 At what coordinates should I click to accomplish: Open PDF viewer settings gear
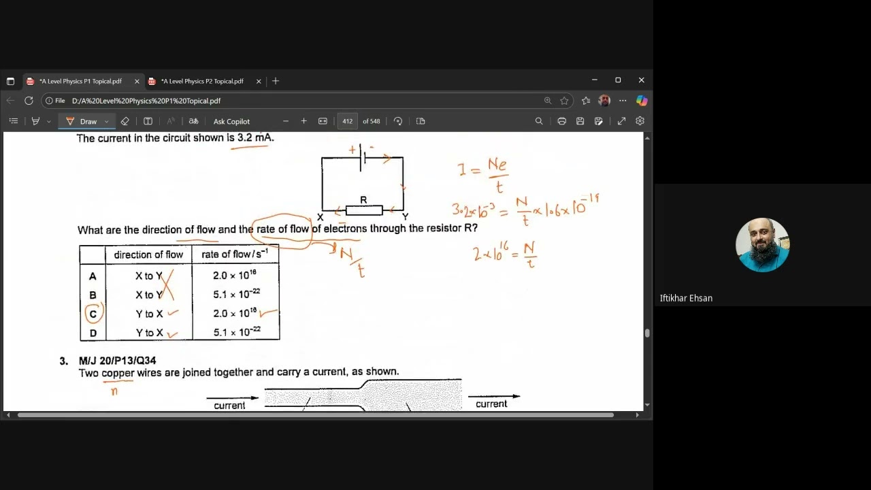tap(640, 121)
